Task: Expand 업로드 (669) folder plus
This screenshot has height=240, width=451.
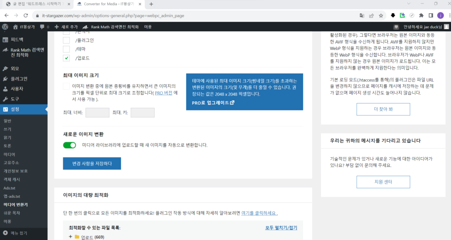Action: click(x=70, y=237)
